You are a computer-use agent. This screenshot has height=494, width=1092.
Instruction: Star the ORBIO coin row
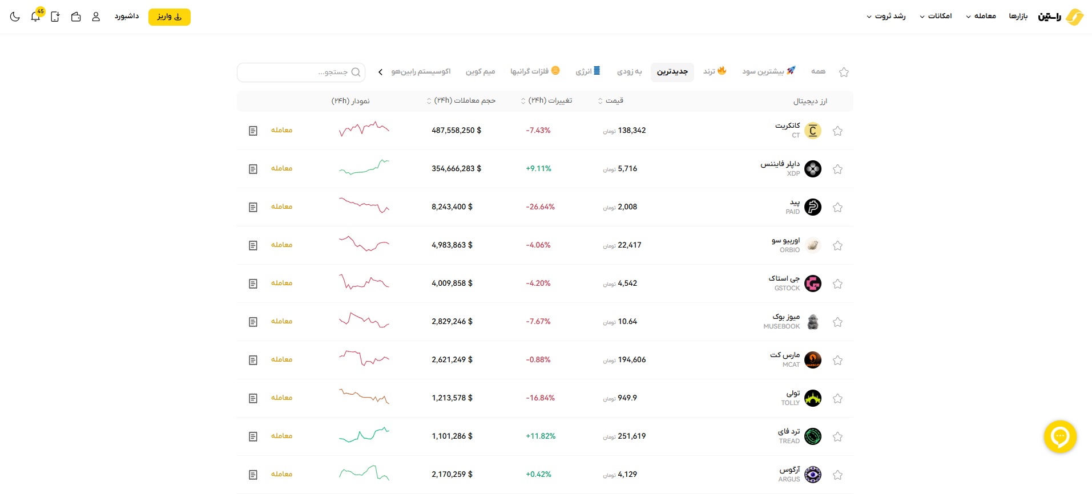tap(837, 245)
